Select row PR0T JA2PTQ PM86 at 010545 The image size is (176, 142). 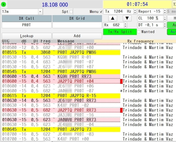click(61, 72)
